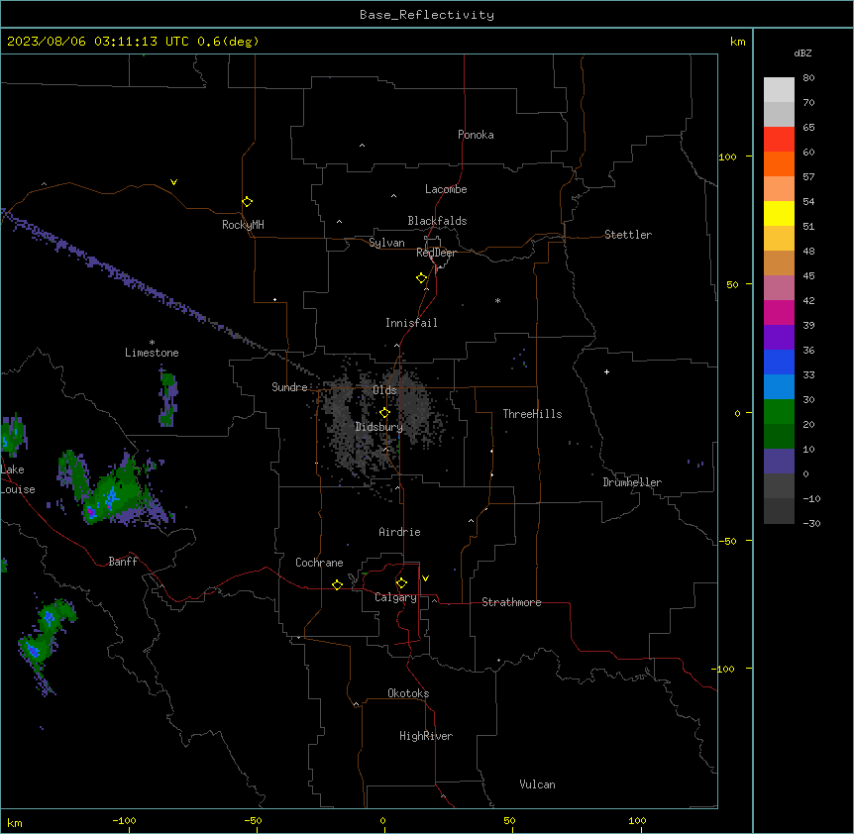Image resolution: width=854 pixels, height=834 pixels.
Task: Click the white caret marker west of Lacombe
Action: (393, 196)
